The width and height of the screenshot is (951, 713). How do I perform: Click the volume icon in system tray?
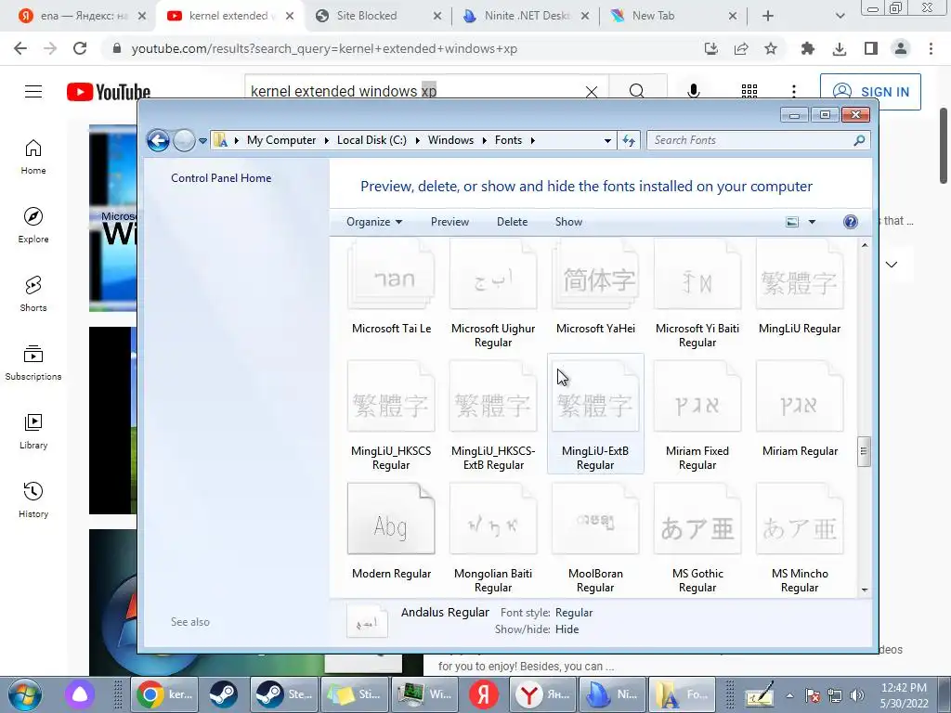point(857,695)
